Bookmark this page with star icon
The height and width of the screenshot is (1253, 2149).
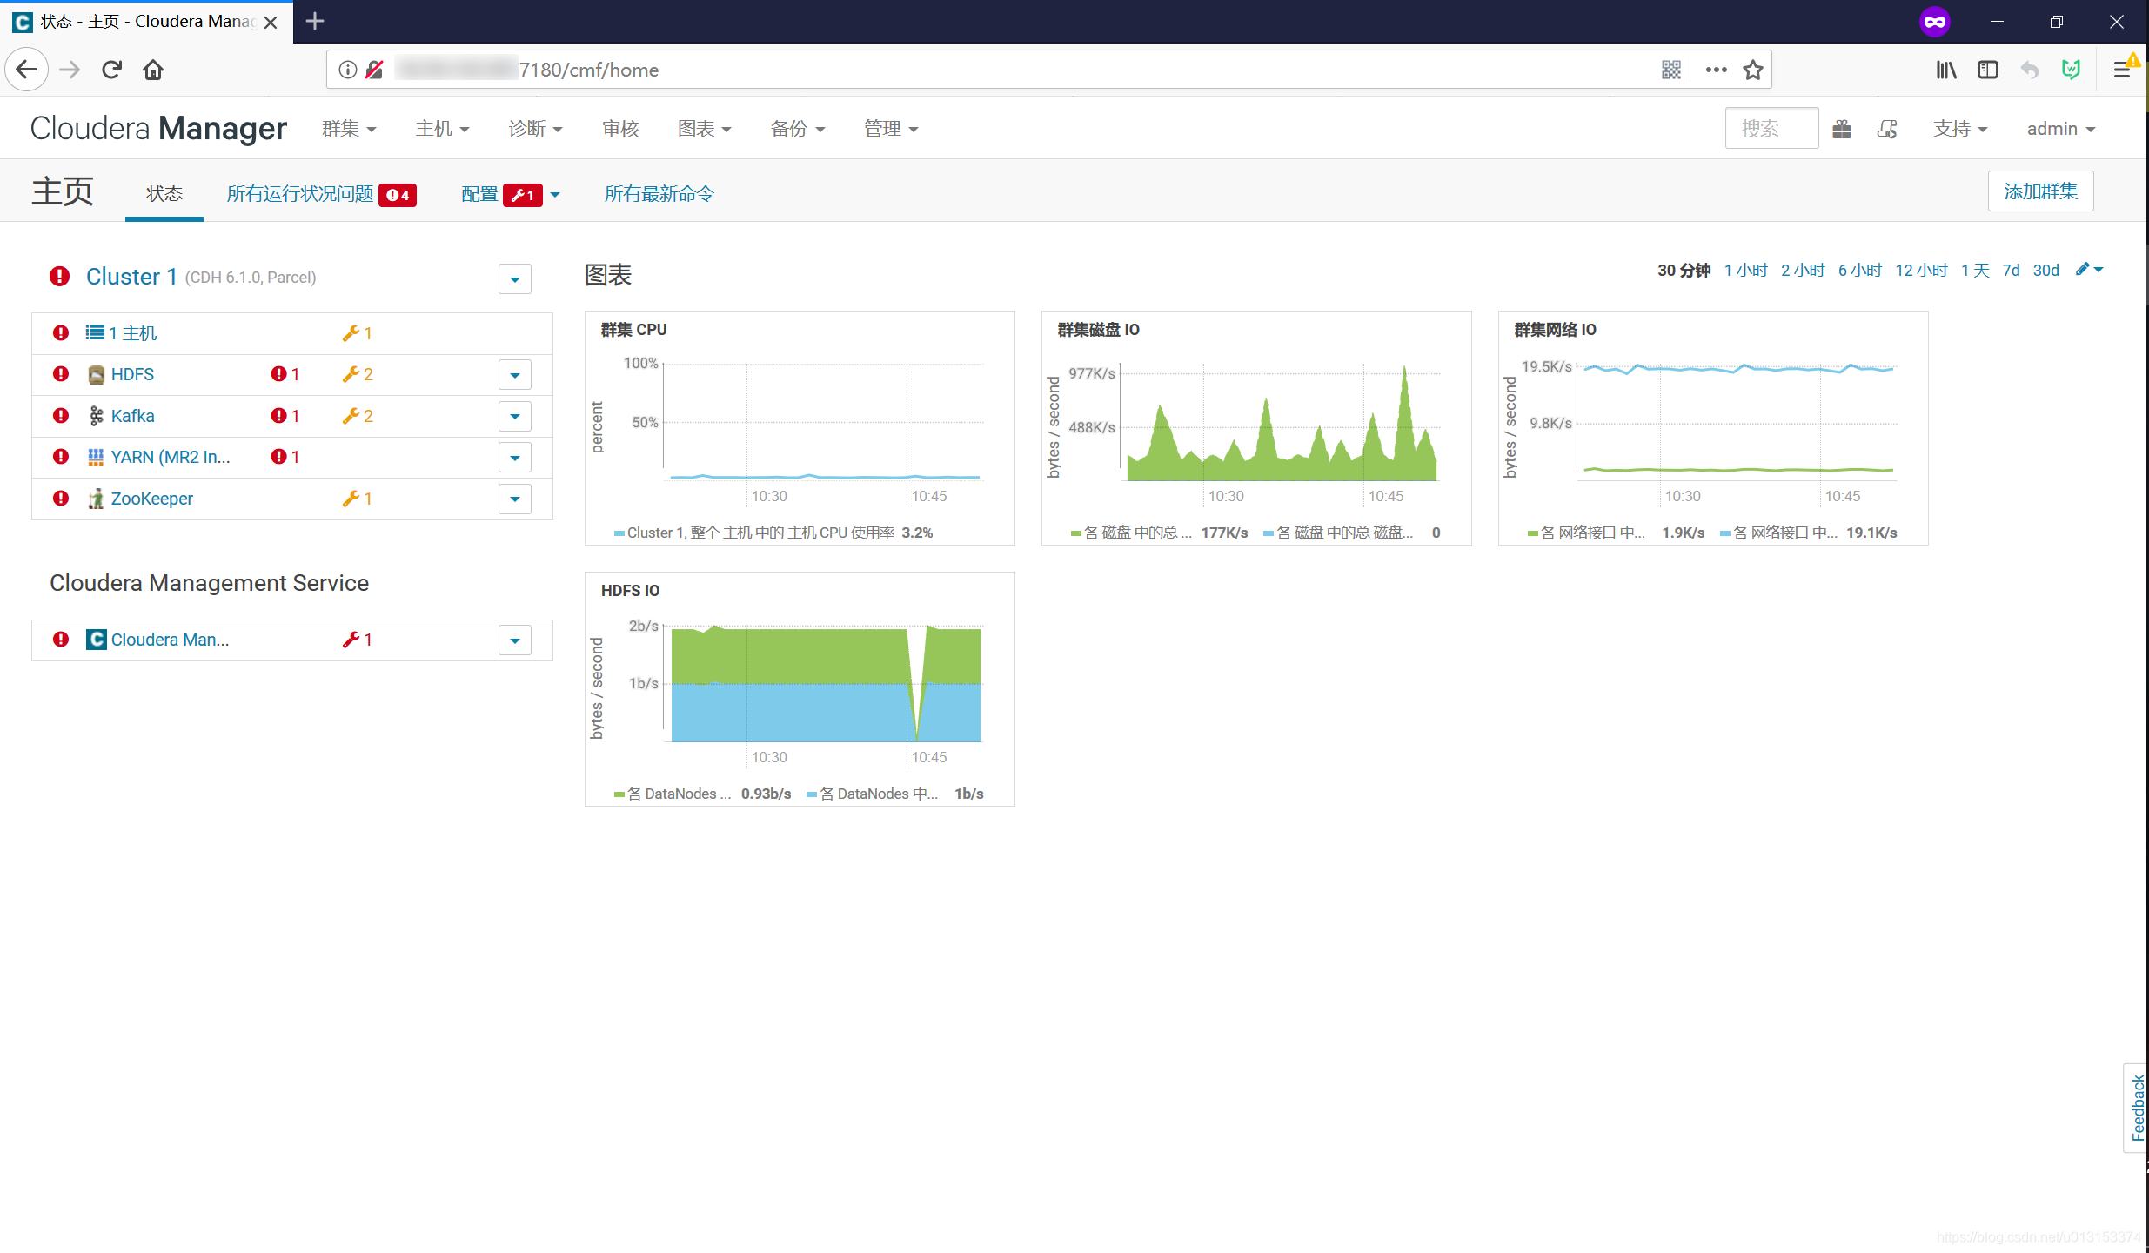click(x=1753, y=70)
